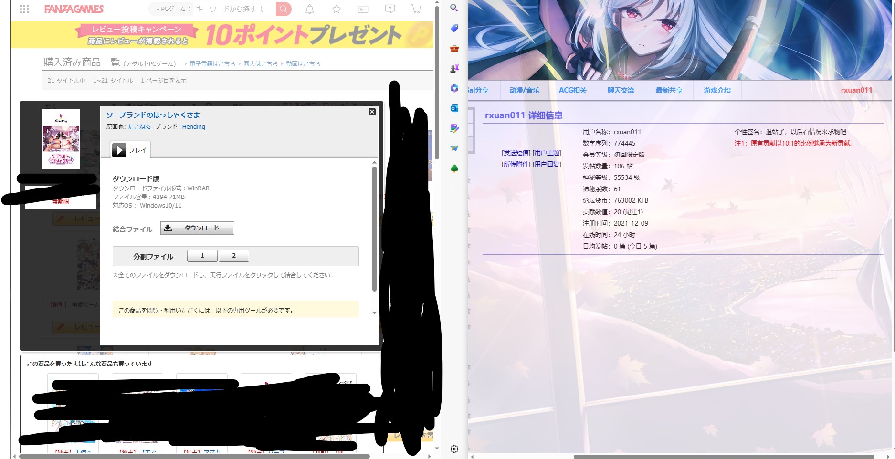The width and height of the screenshot is (895, 459).
Task: Open the FANZA apps grid menu
Action: pyautogui.click(x=24, y=9)
